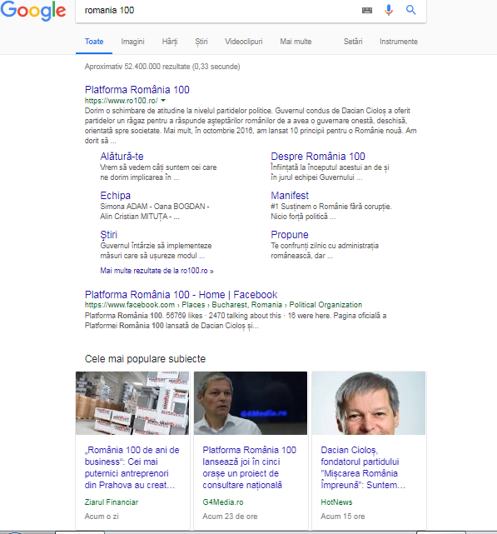Viewport: 497px width, 534px height.
Task: Click the Acum o zi timestamp
Action: coord(102,517)
